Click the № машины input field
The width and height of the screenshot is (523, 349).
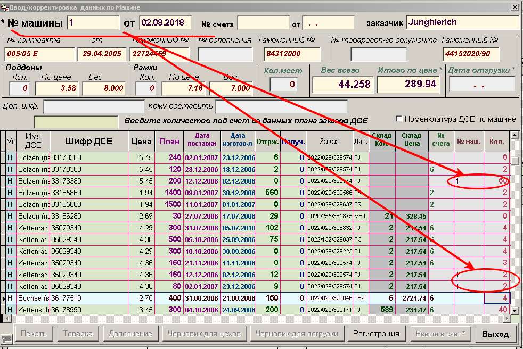click(93, 23)
